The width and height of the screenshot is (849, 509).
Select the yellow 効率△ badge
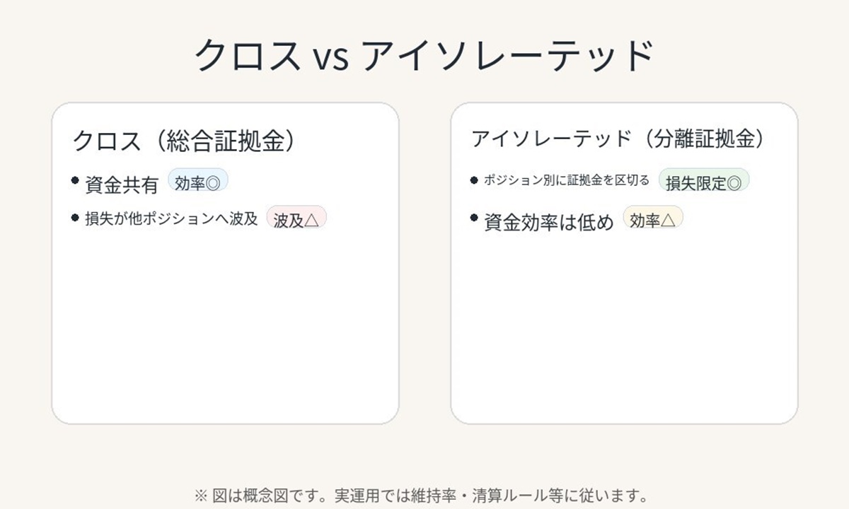coord(653,218)
